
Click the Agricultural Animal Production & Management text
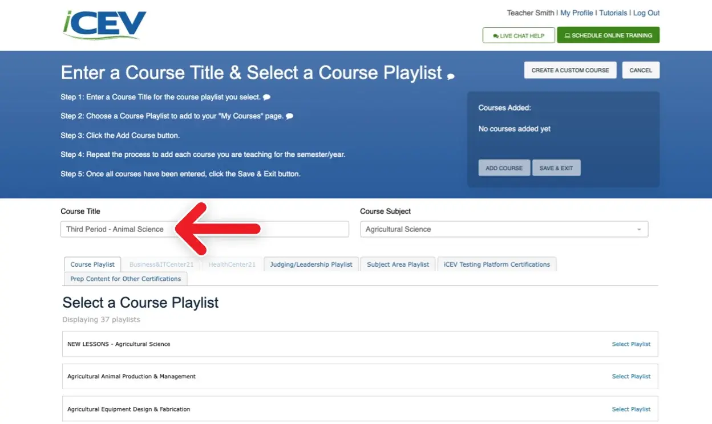pyautogui.click(x=131, y=377)
